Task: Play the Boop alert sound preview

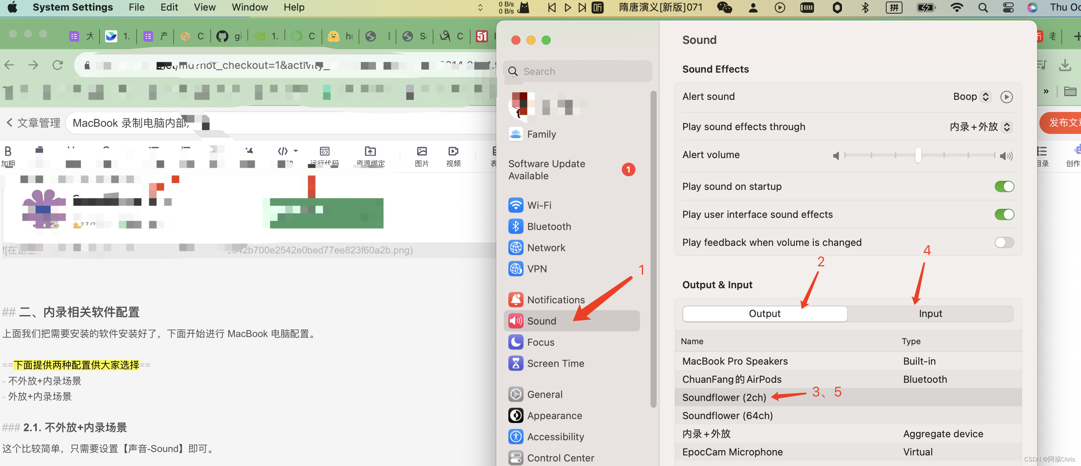Action: click(x=1006, y=96)
